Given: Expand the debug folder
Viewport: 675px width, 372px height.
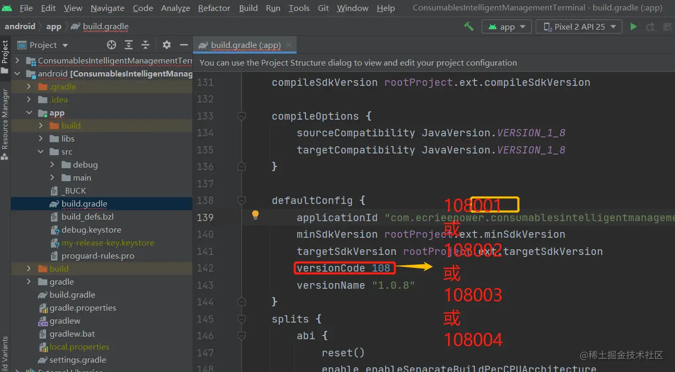Looking at the screenshot, I should (53, 165).
